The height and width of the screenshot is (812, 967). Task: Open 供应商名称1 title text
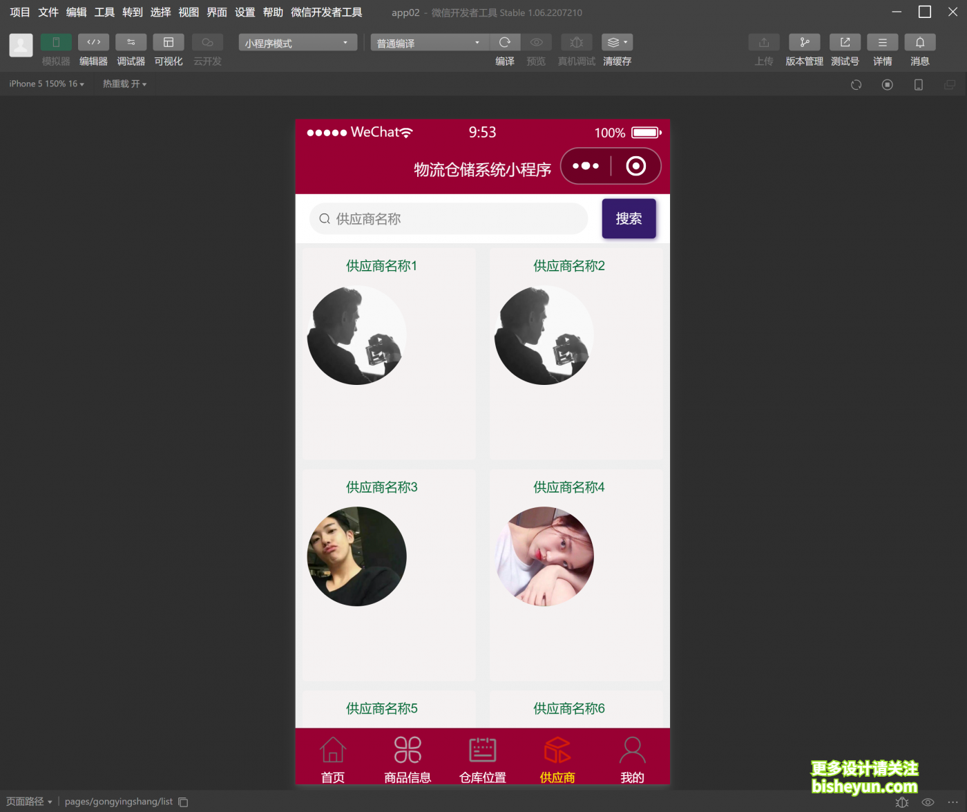(382, 266)
